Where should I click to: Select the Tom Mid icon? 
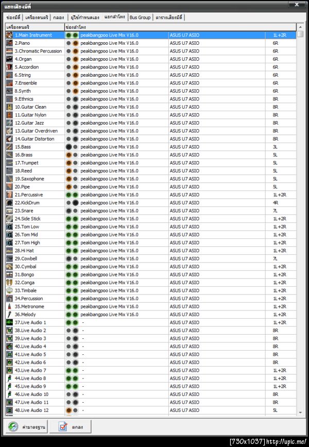pos(9,235)
